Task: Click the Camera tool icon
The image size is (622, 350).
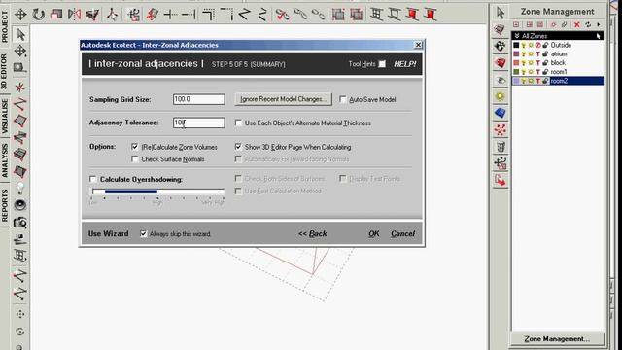Action: pos(19,222)
